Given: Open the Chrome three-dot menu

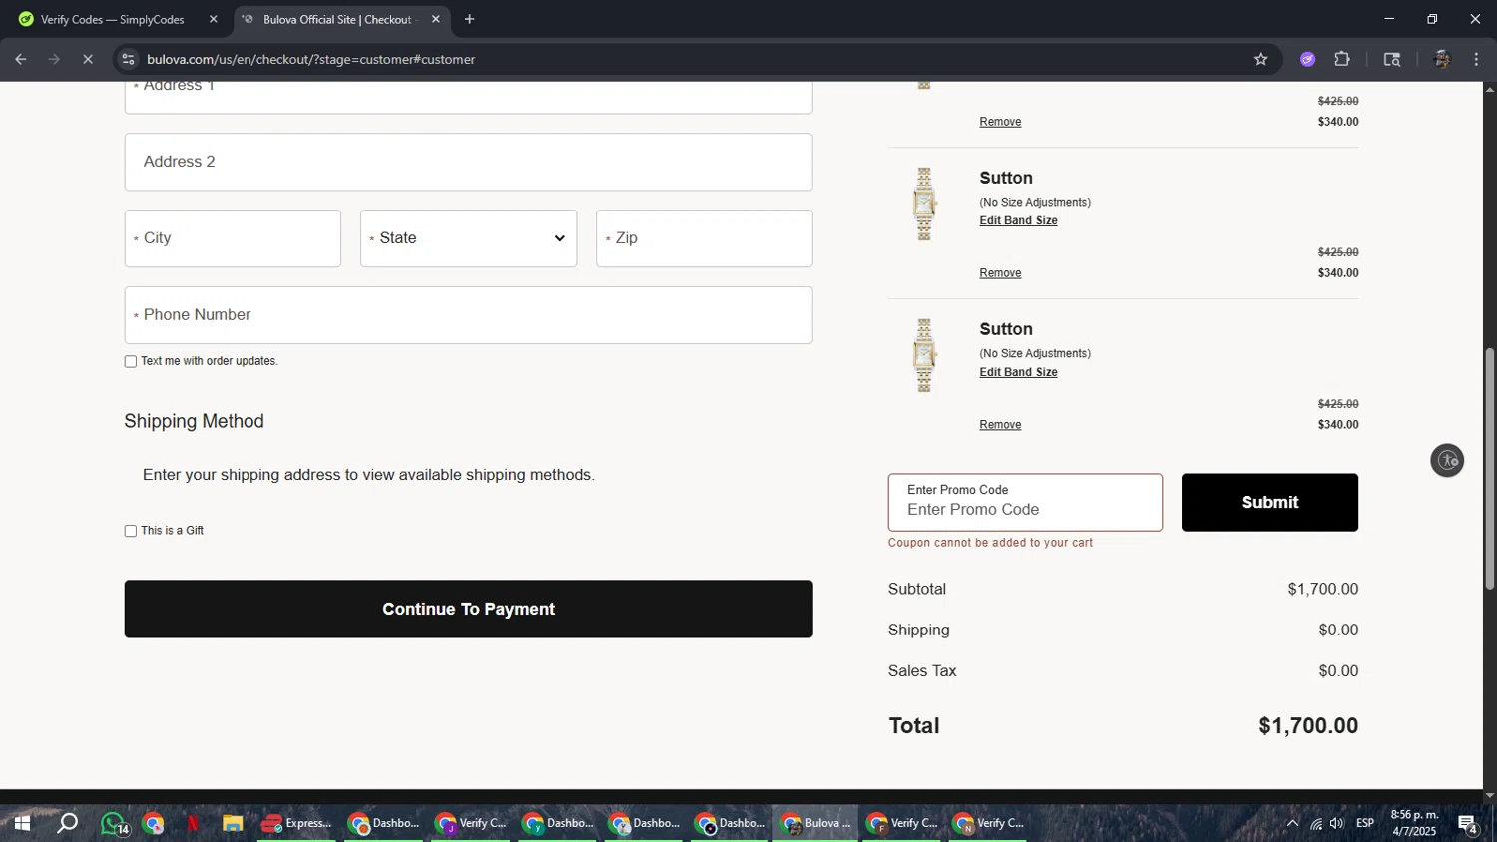Looking at the screenshot, I should tap(1476, 59).
